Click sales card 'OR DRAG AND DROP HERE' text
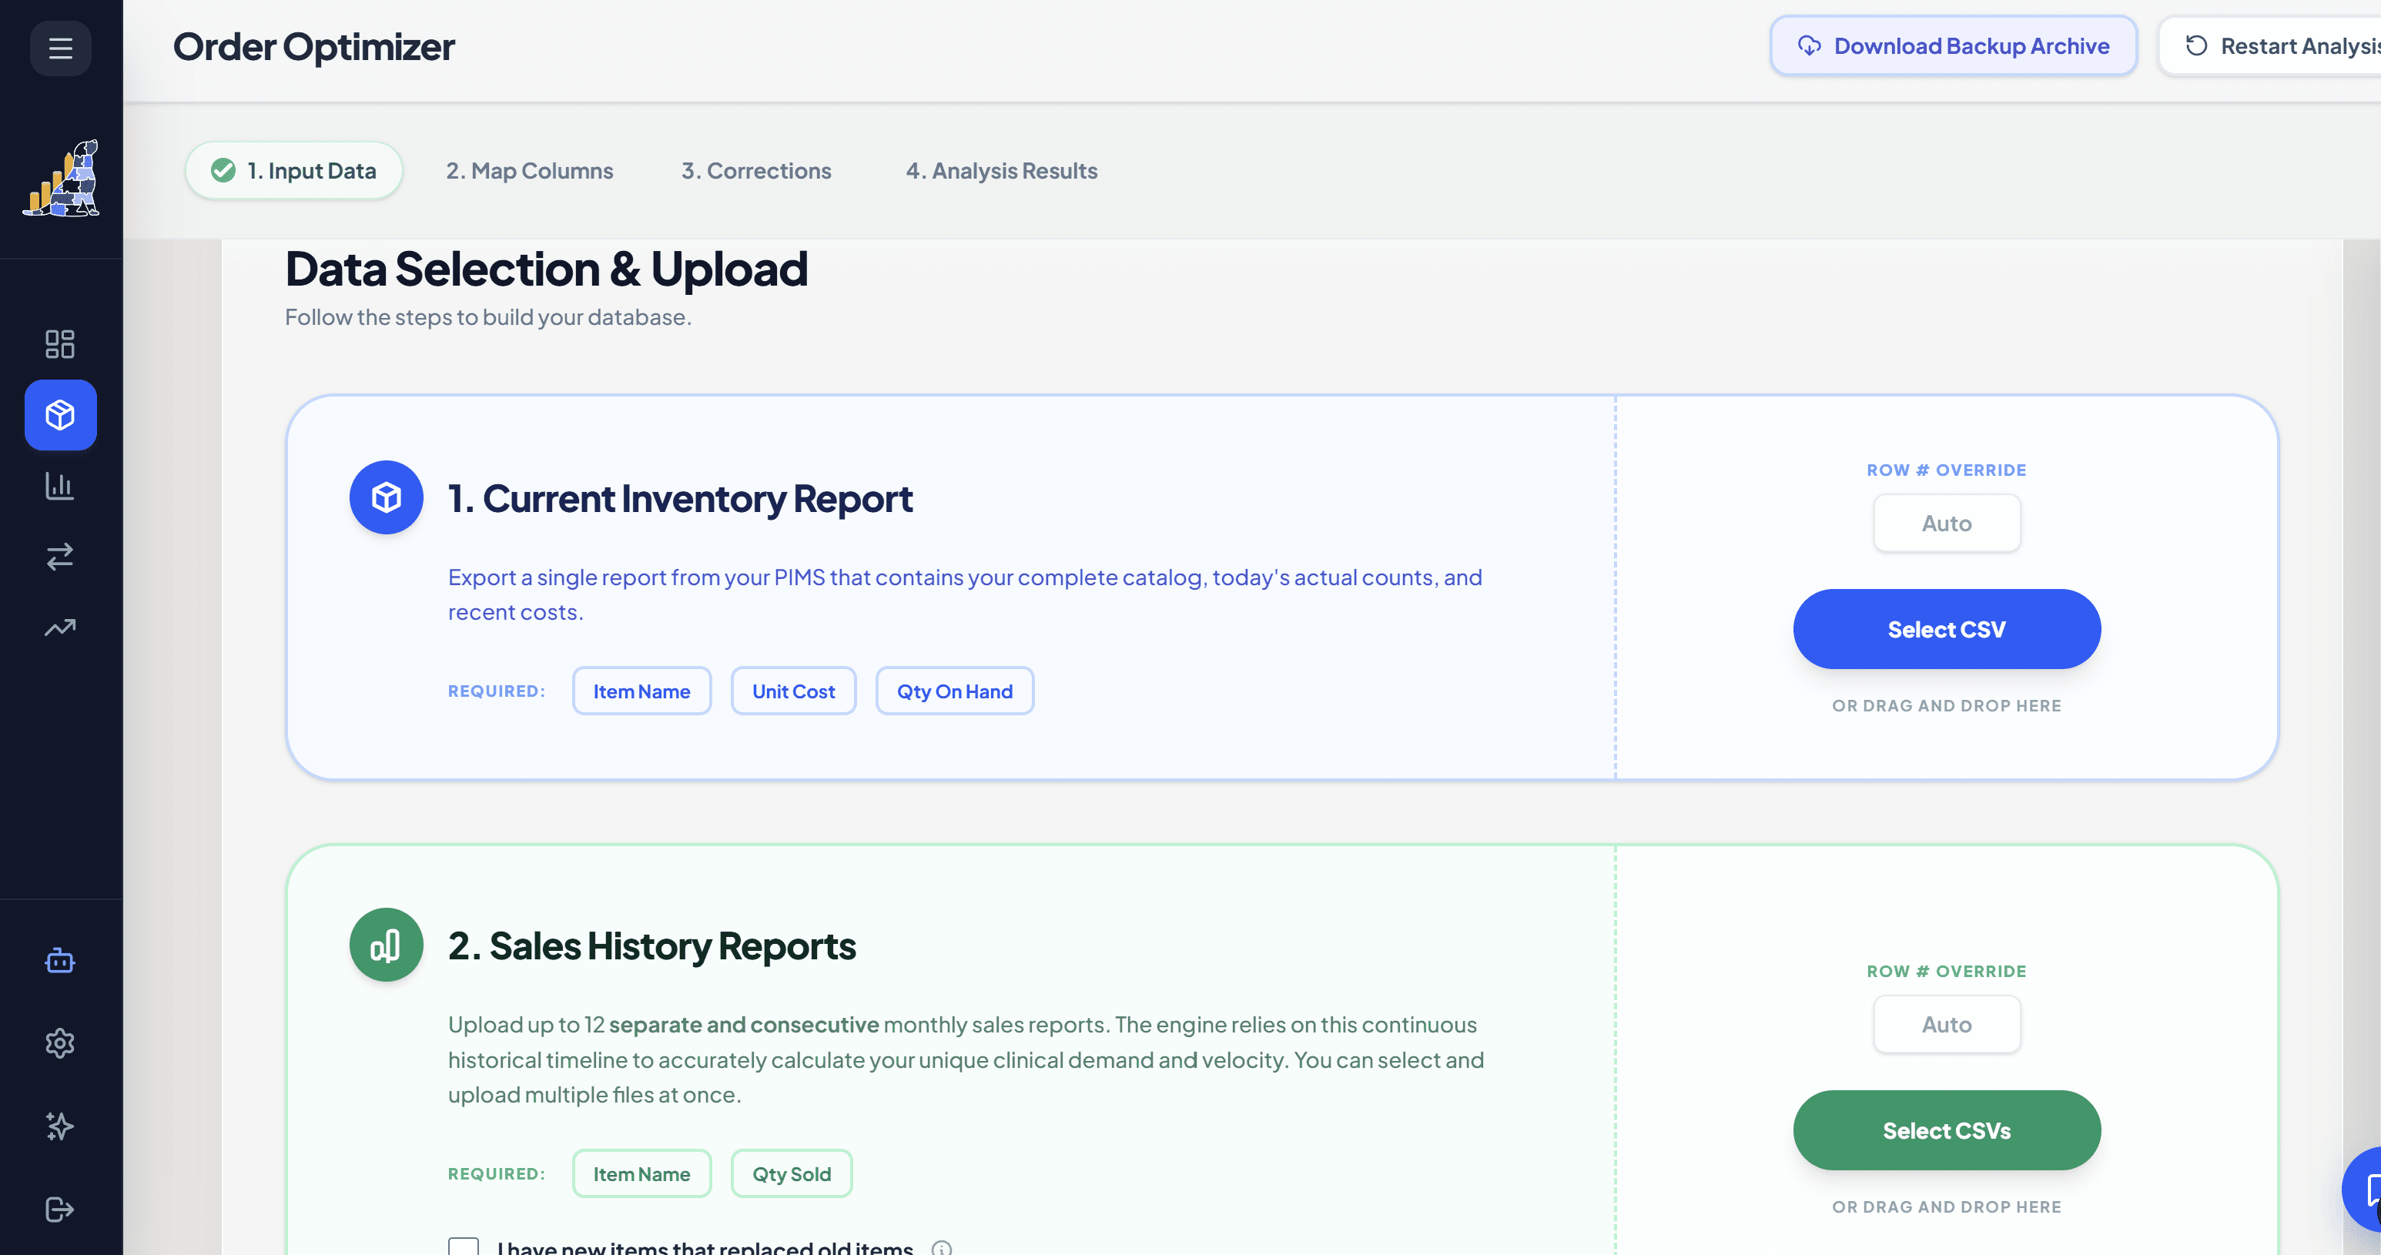Image resolution: width=2381 pixels, height=1255 pixels. (1947, 1207)
